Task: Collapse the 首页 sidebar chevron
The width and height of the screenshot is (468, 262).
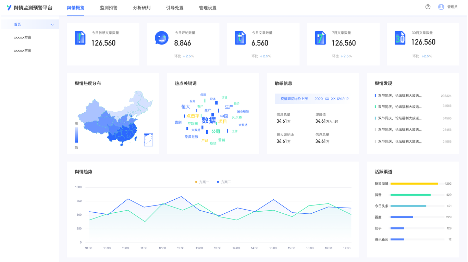Action: (x=52, y=25)
